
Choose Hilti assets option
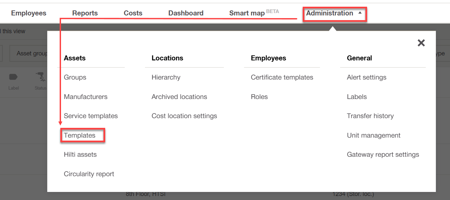80,155
